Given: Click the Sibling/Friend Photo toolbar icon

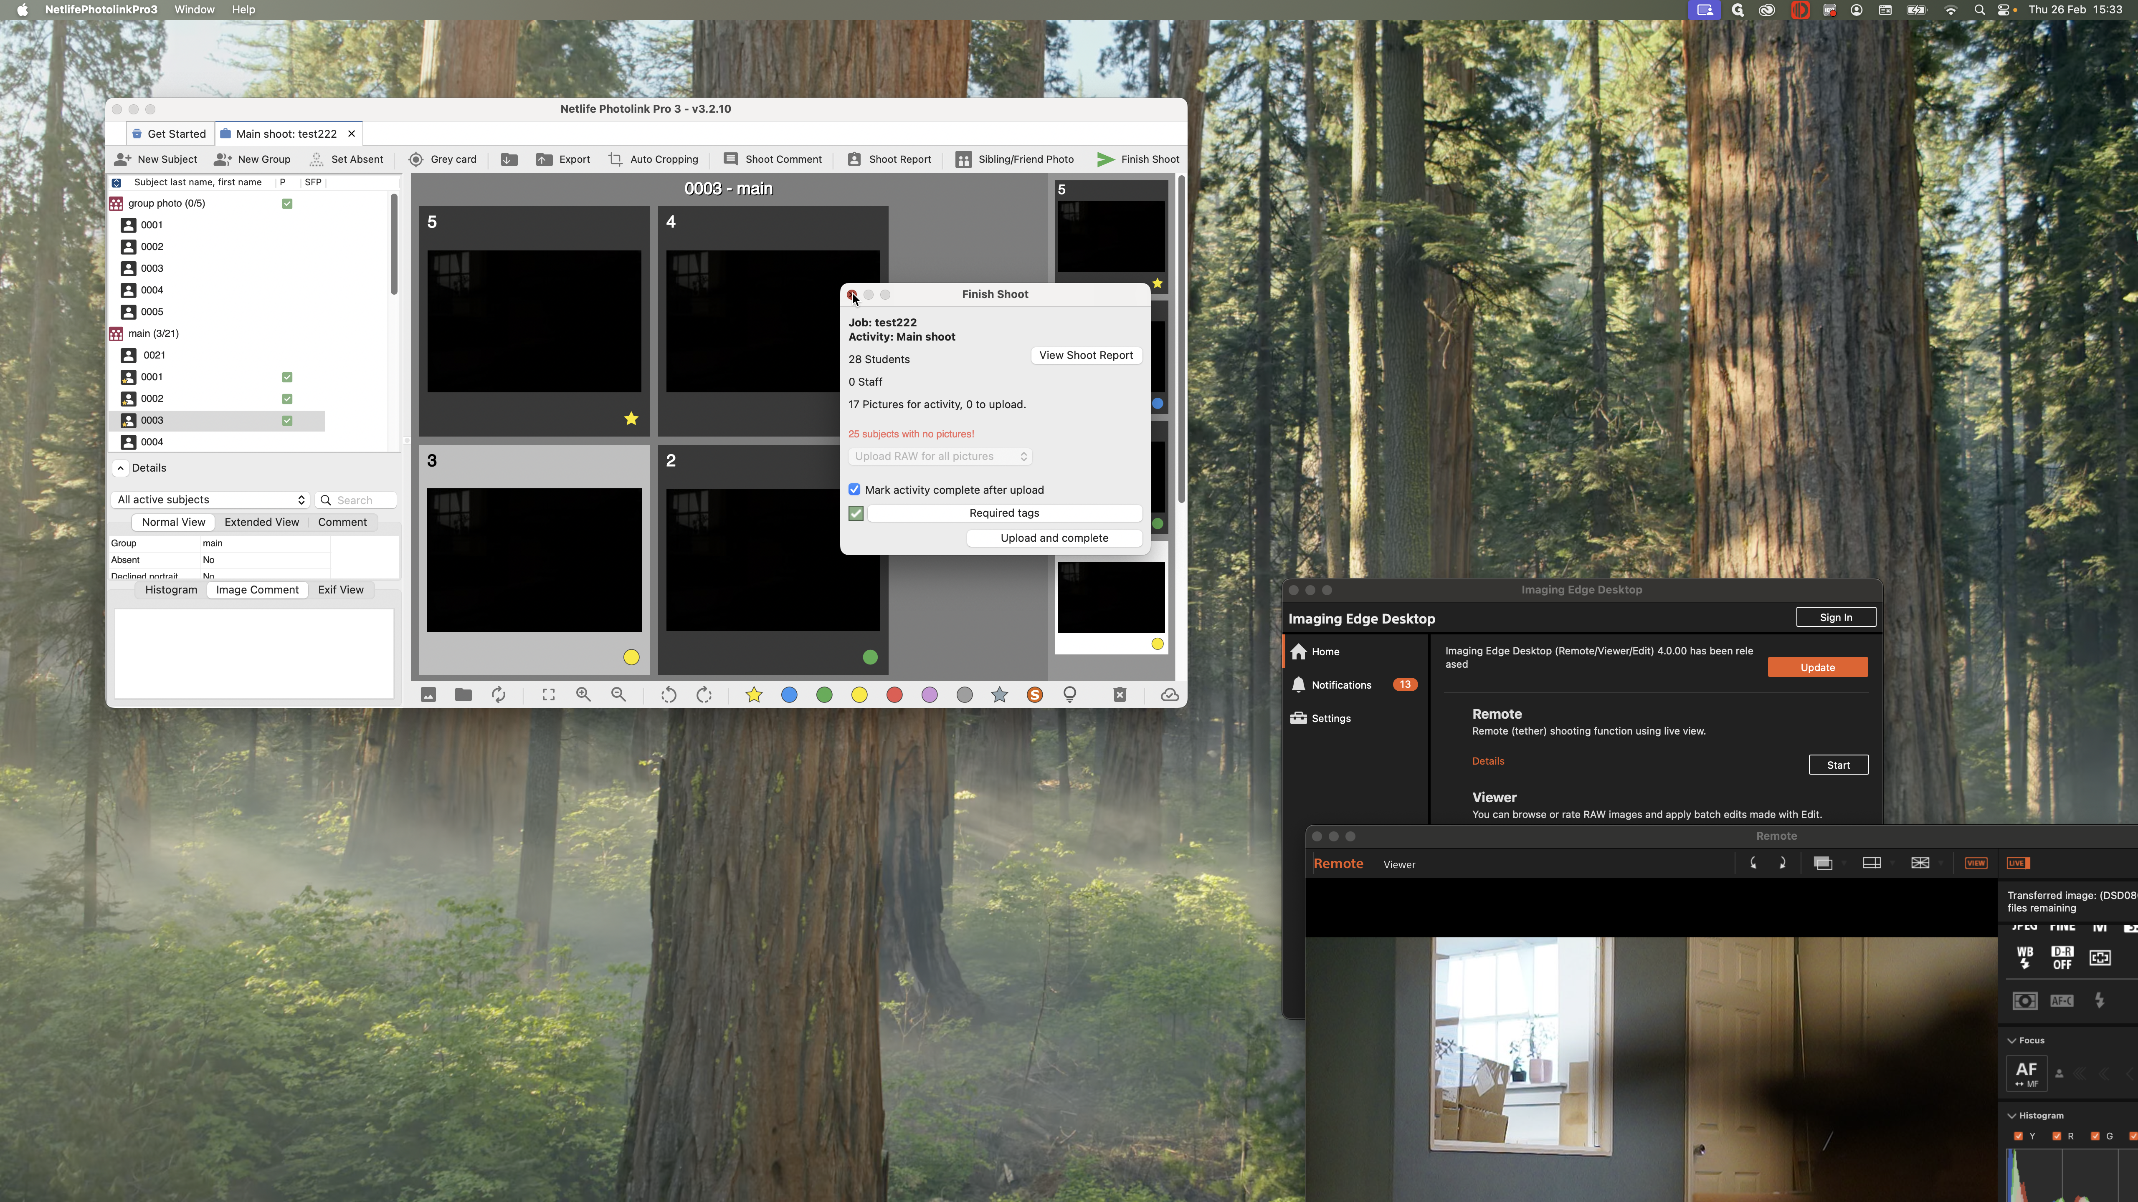Looking at the screenshot, I should click(x=964, y=159).
